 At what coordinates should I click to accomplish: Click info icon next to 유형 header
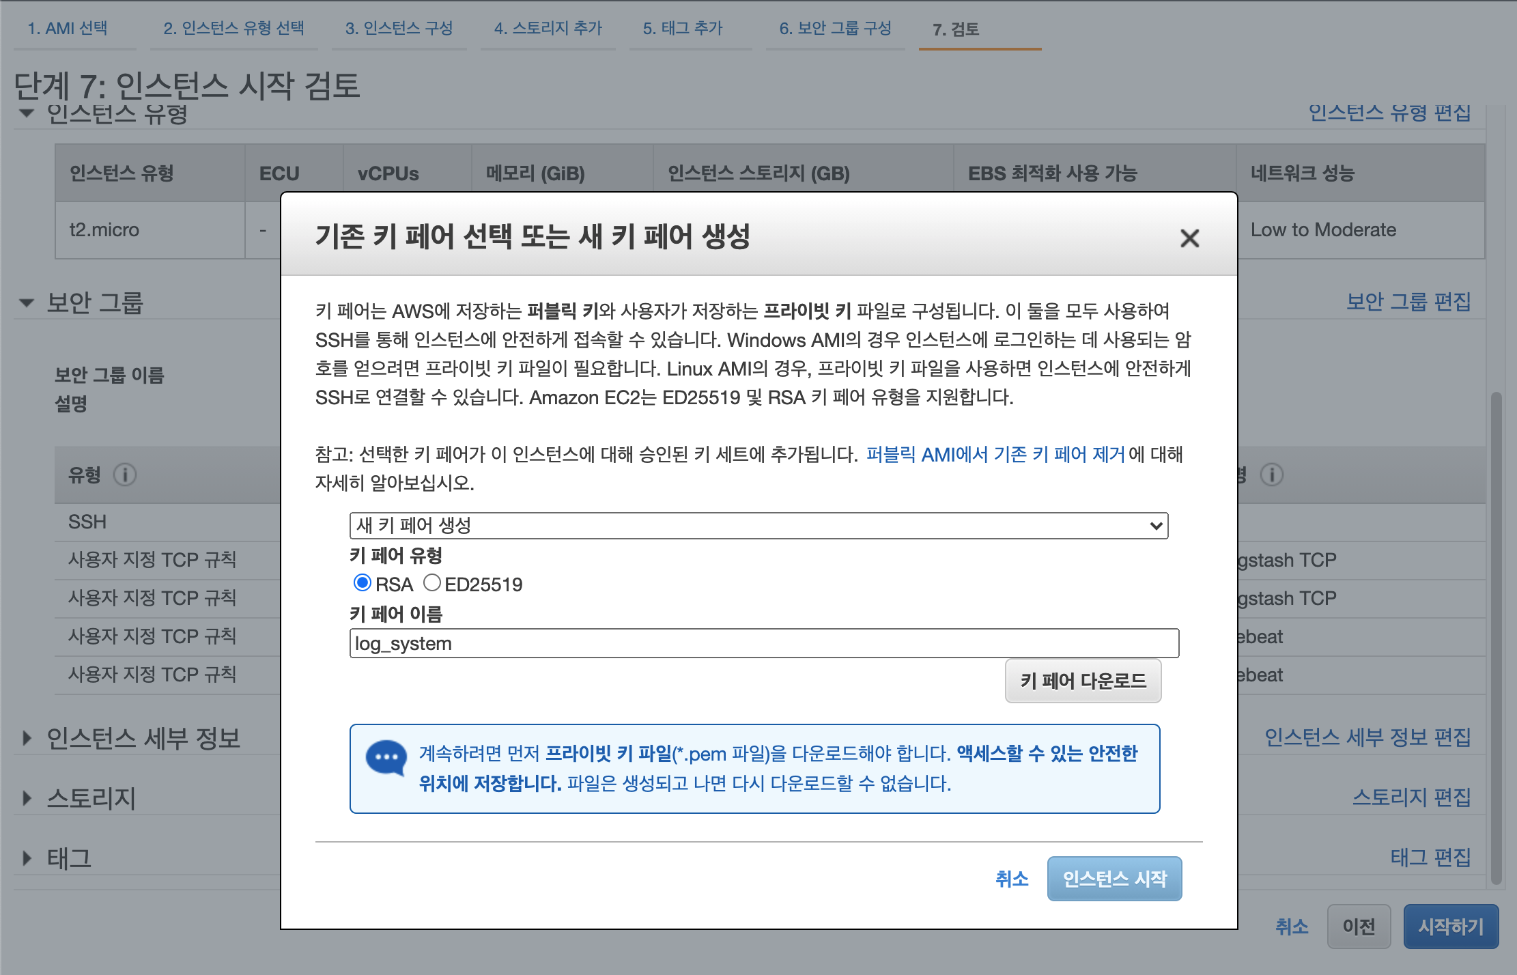point(125,475)
